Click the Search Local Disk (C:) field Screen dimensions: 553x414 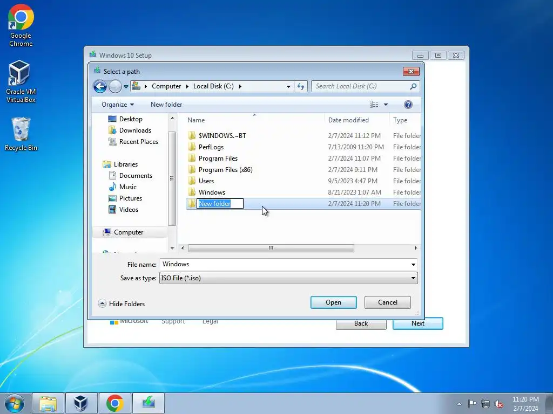click(x=360, y=86)
